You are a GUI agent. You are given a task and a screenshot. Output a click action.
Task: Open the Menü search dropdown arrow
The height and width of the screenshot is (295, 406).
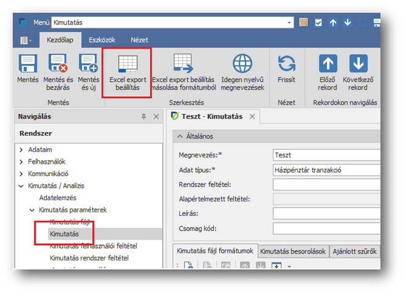tap(289, 23)
